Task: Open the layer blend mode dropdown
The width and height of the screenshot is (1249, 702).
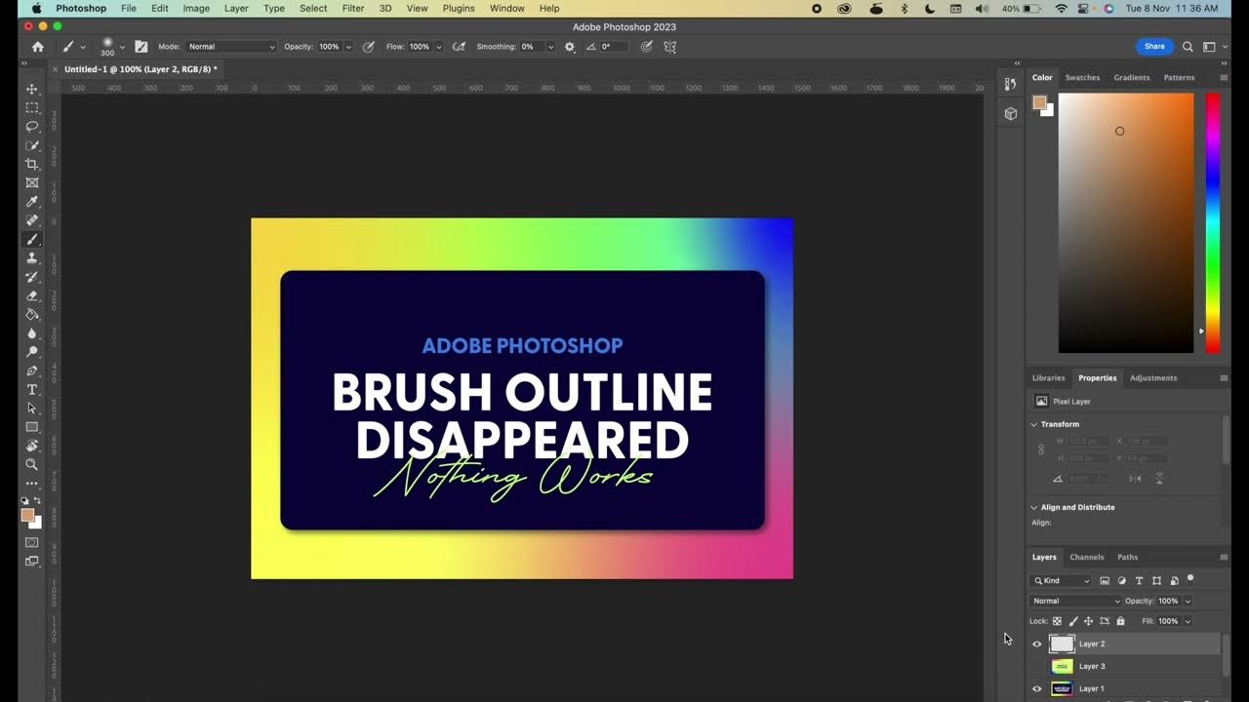Action: coord(1076,601)
